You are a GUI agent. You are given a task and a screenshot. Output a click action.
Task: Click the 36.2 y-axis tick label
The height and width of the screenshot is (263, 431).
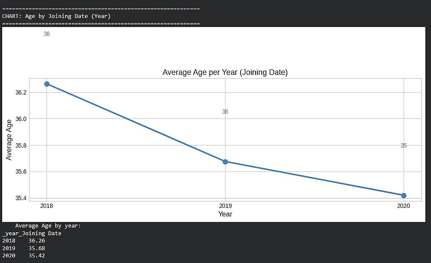[21, 93]
